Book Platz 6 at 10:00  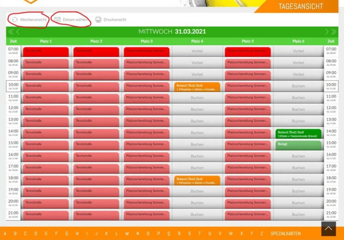[298, 86]
